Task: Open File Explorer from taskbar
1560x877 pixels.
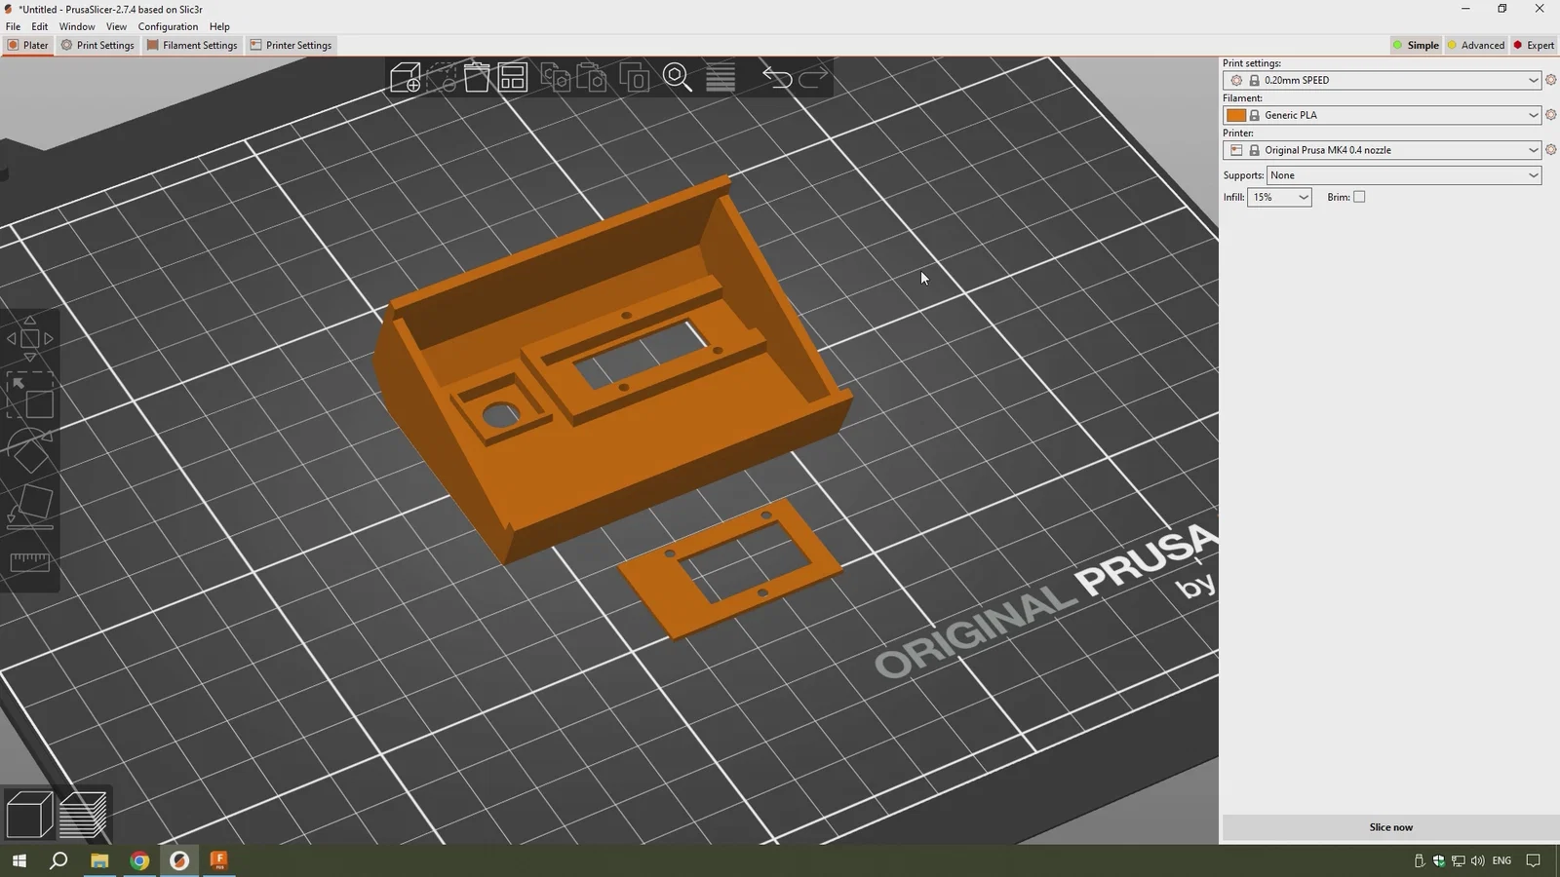Action: tap(98, 860)
